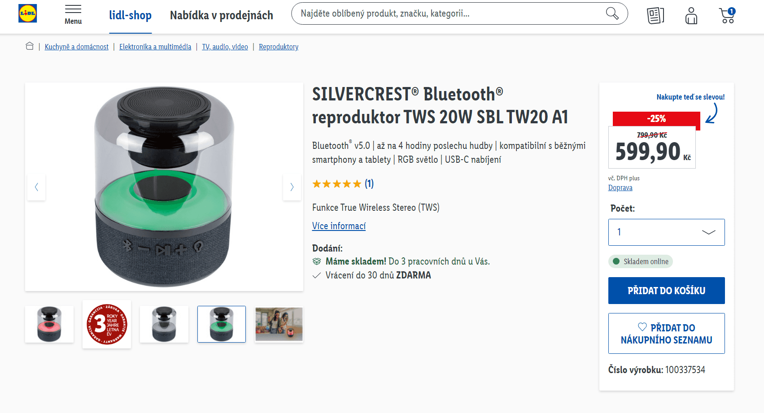Open the Reproduktory breadcrumb link
The width and height of the screenshot is (764, 413).
tap(279, 47)
